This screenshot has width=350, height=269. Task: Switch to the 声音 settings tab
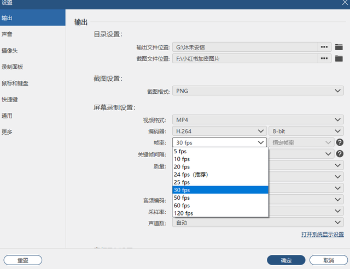tap(33, 34)
